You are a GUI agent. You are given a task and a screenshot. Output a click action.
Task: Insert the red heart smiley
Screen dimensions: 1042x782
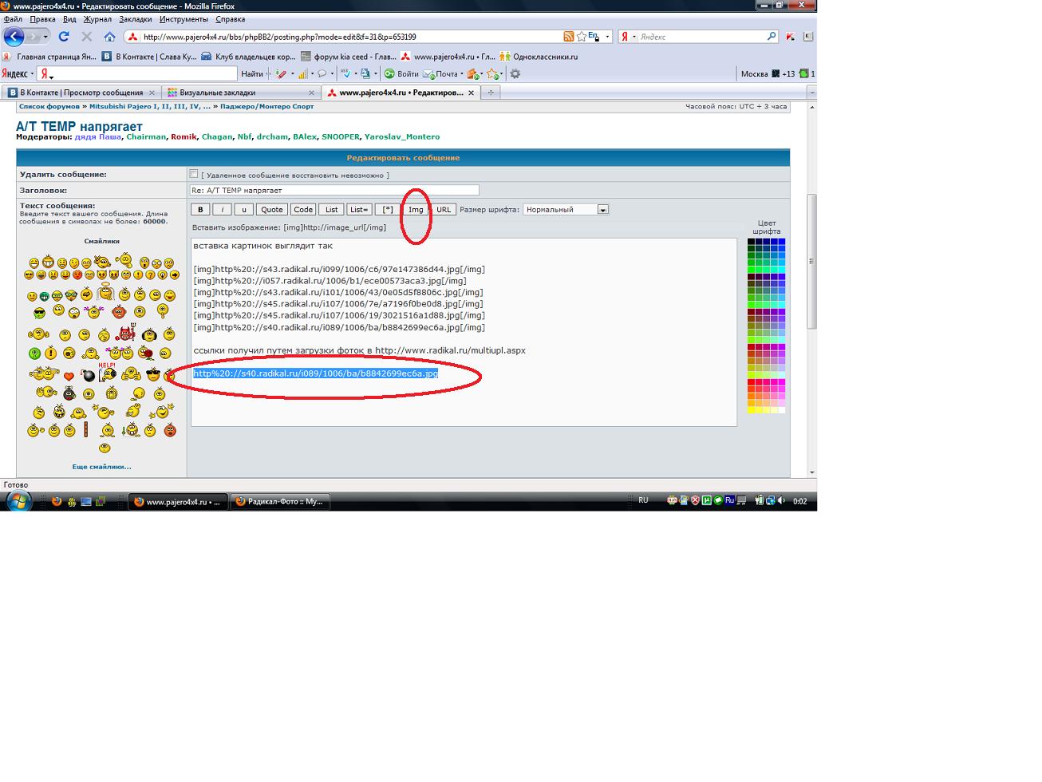pos(69,376)
